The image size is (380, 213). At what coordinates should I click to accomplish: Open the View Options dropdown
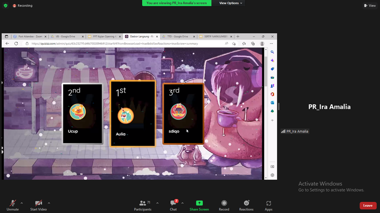230,3
